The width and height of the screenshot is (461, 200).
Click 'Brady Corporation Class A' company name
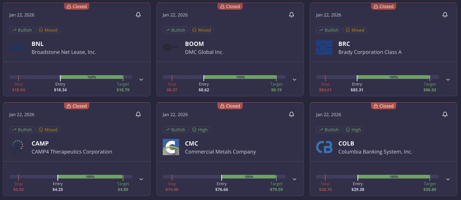click(x=370, y=52)
